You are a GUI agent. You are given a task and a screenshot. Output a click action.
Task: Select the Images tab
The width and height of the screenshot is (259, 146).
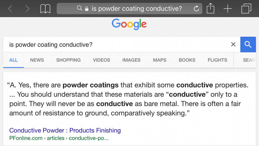click(131, 60)
